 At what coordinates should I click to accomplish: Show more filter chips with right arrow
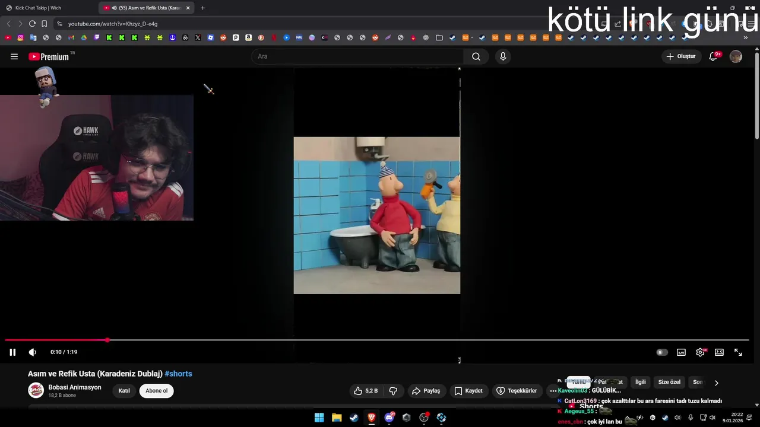[716, 383]
